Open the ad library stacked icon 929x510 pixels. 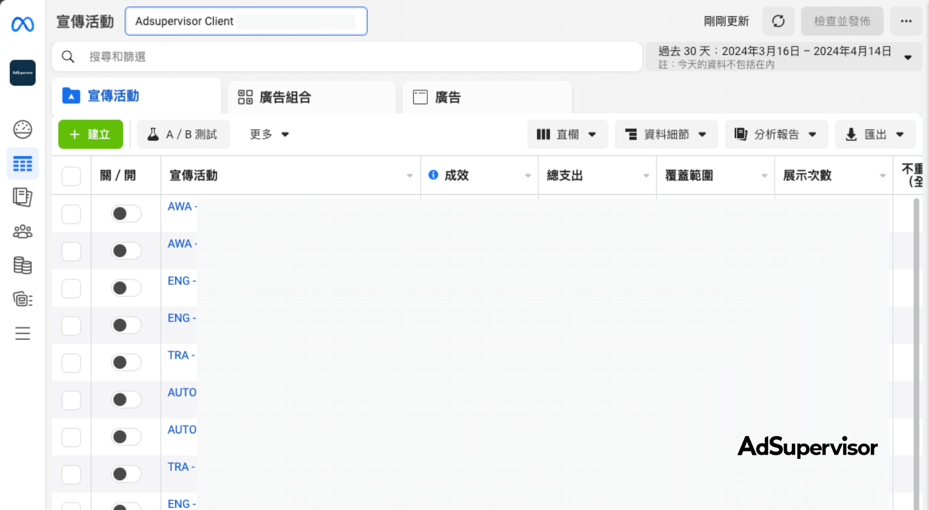coord(23,299)
